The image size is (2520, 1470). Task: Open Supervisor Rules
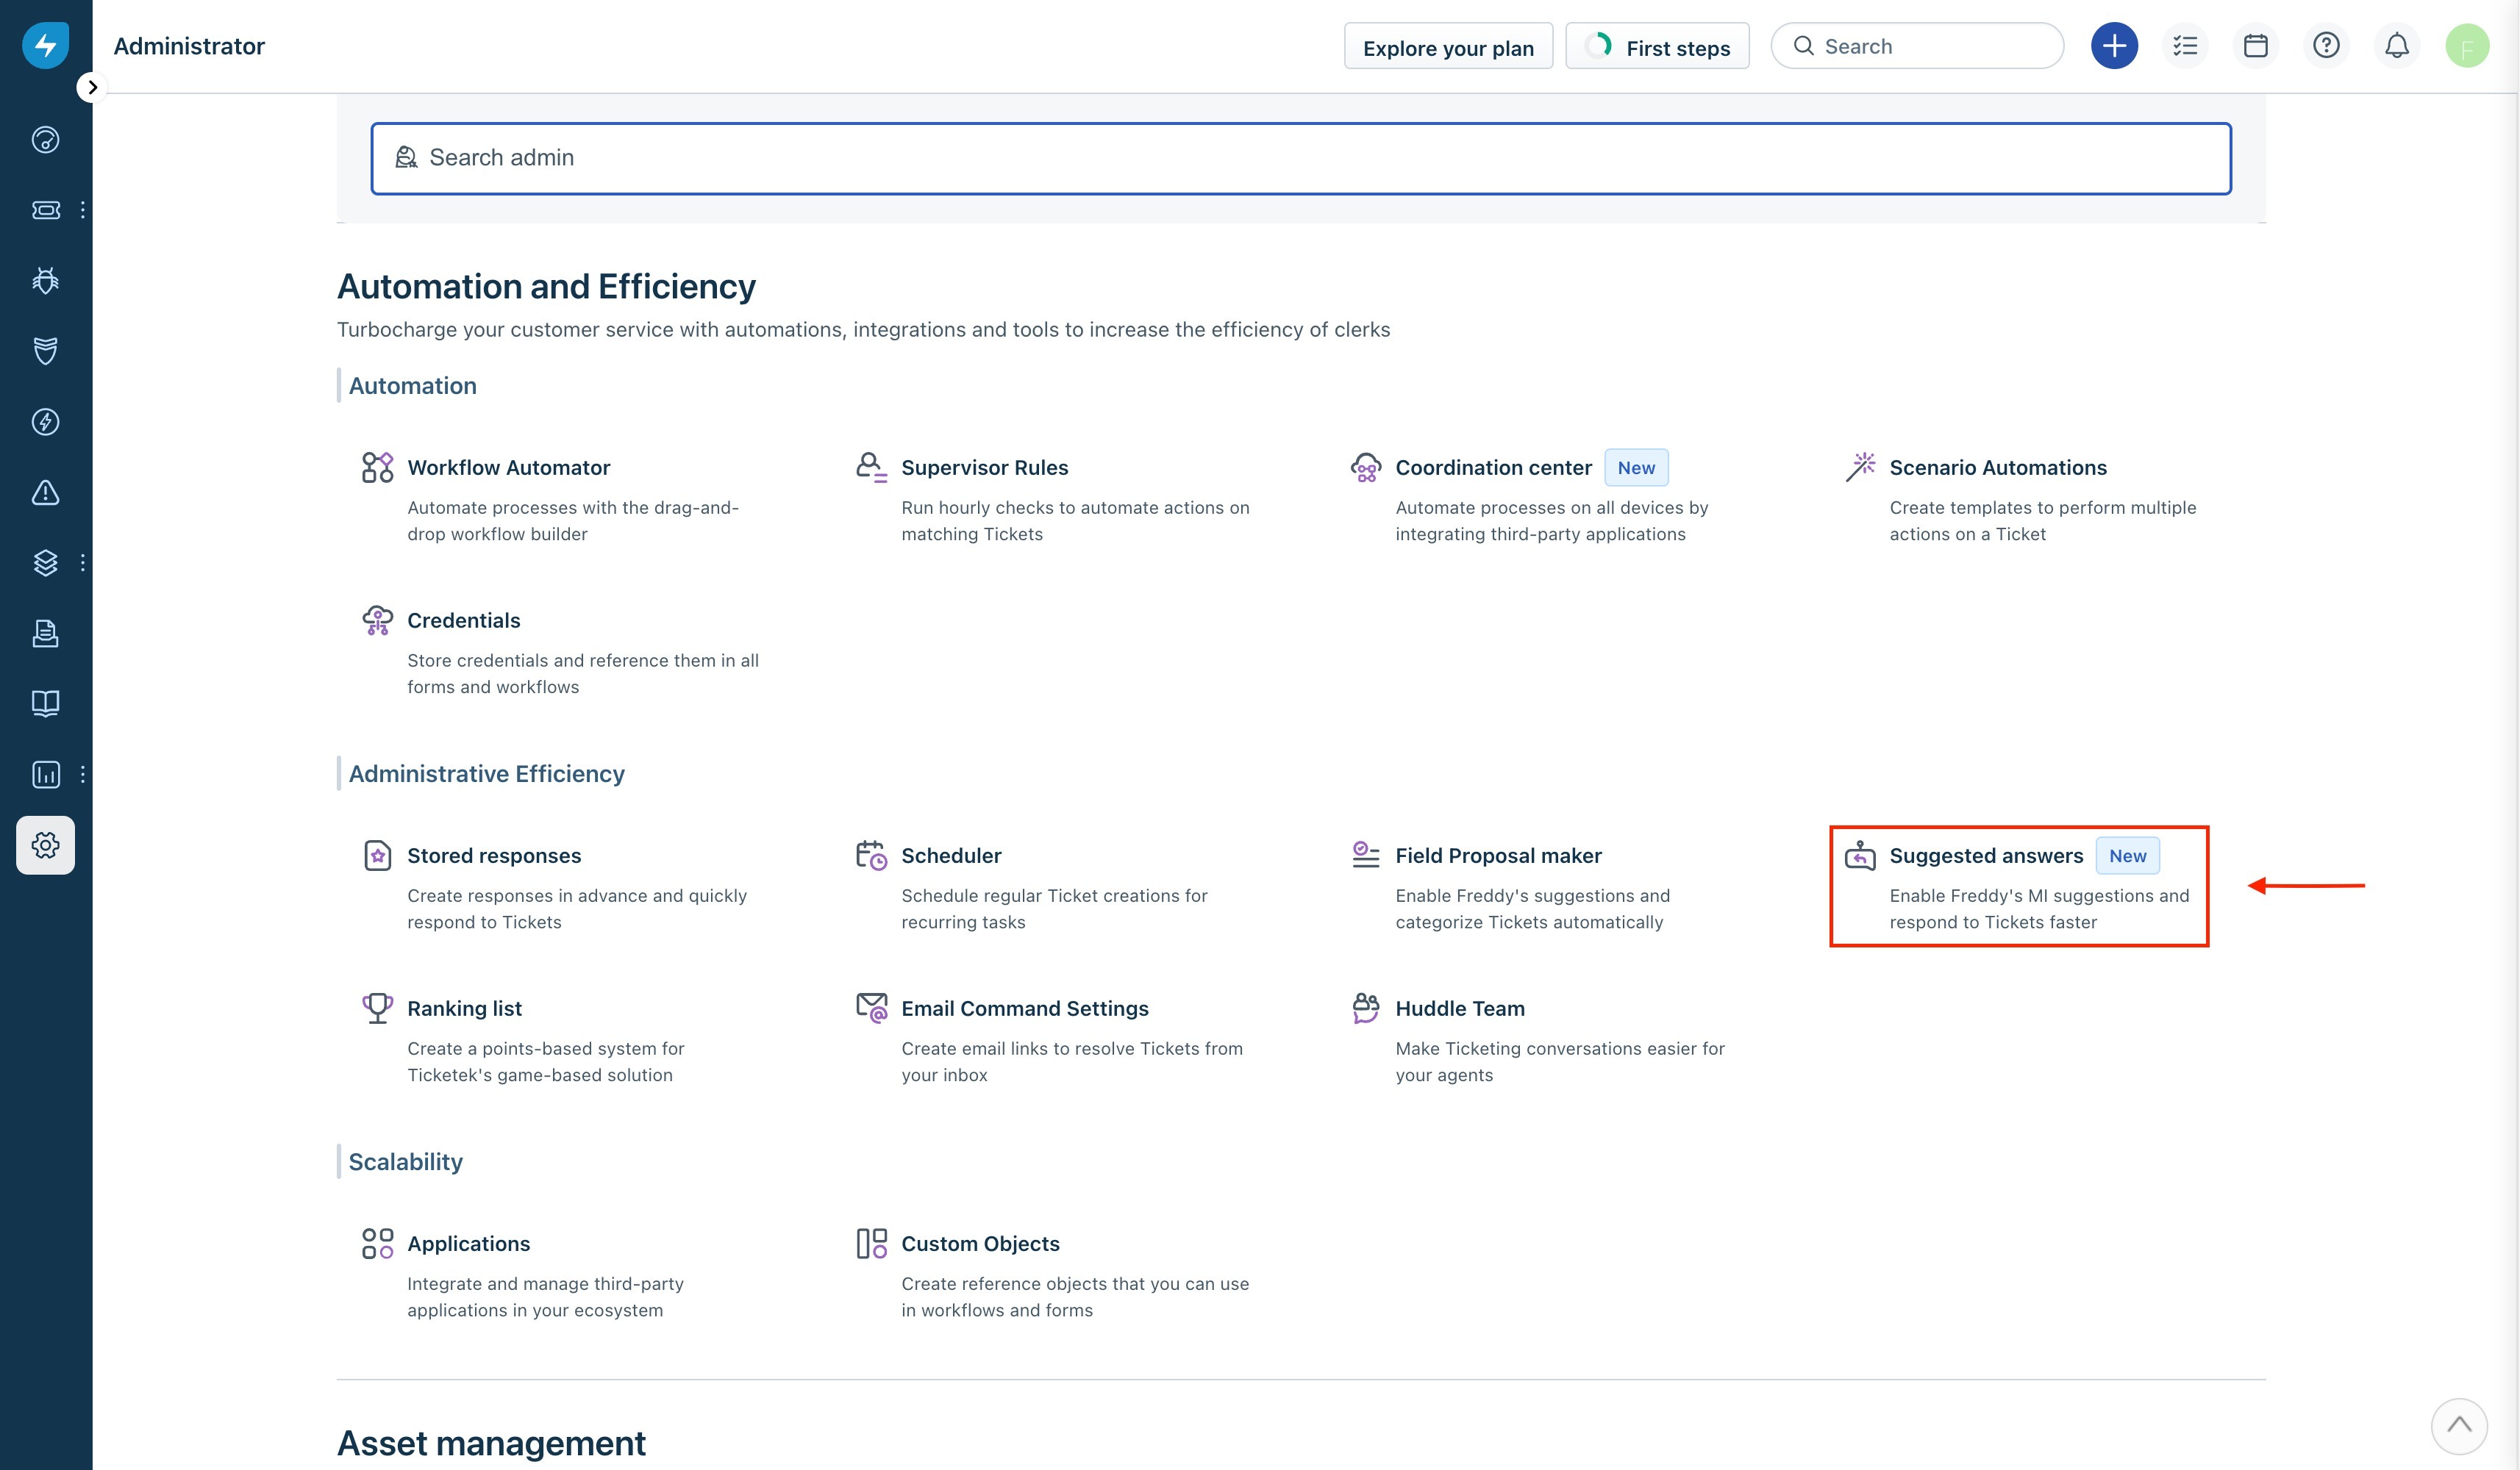984,467
